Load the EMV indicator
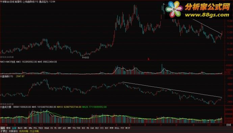The width and height of the screenshot is (233, 133). (70, 128)
